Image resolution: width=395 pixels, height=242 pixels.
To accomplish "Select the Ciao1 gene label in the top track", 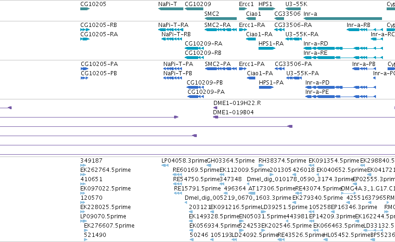I will tap(253, 13).
